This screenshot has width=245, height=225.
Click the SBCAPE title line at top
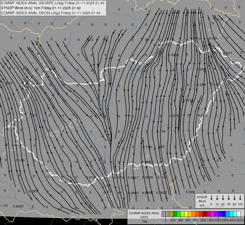click(x=53, y=3)
